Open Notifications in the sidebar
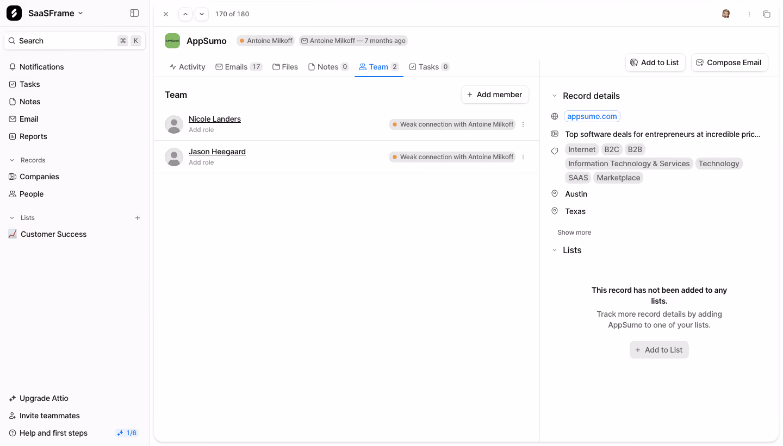Viewport: 783px width, 446px height. [36, 67]
